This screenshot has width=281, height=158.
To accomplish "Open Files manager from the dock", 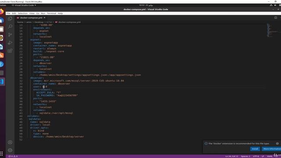I will pos(2,29).
